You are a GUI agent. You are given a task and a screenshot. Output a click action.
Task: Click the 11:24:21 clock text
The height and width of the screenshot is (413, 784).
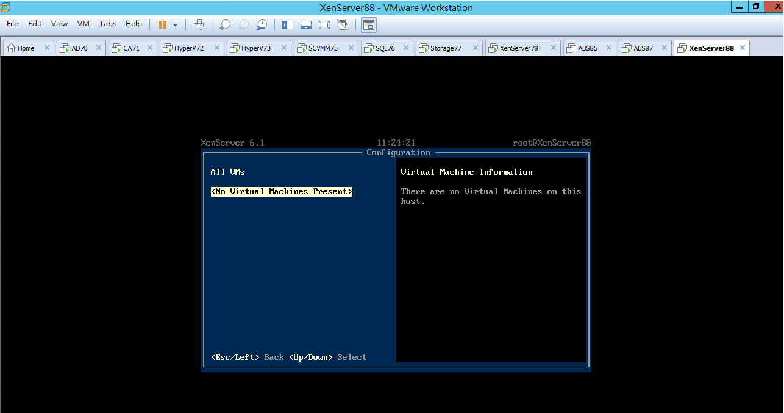coord(396,143)
